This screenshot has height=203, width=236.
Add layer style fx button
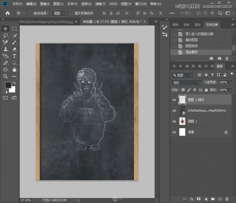(192, 199)
